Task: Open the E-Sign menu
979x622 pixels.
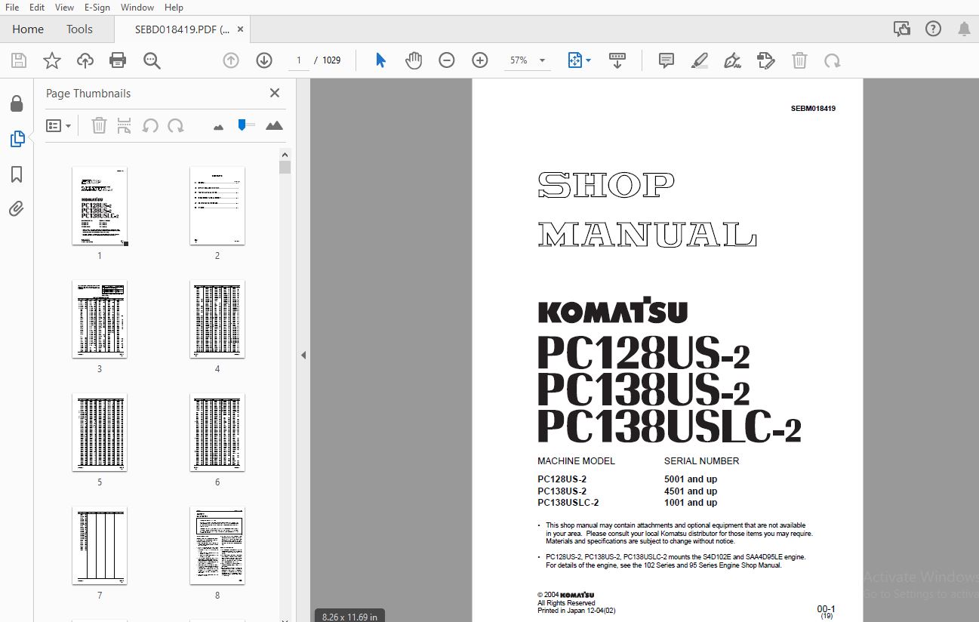Action: (x=97, y=7)
